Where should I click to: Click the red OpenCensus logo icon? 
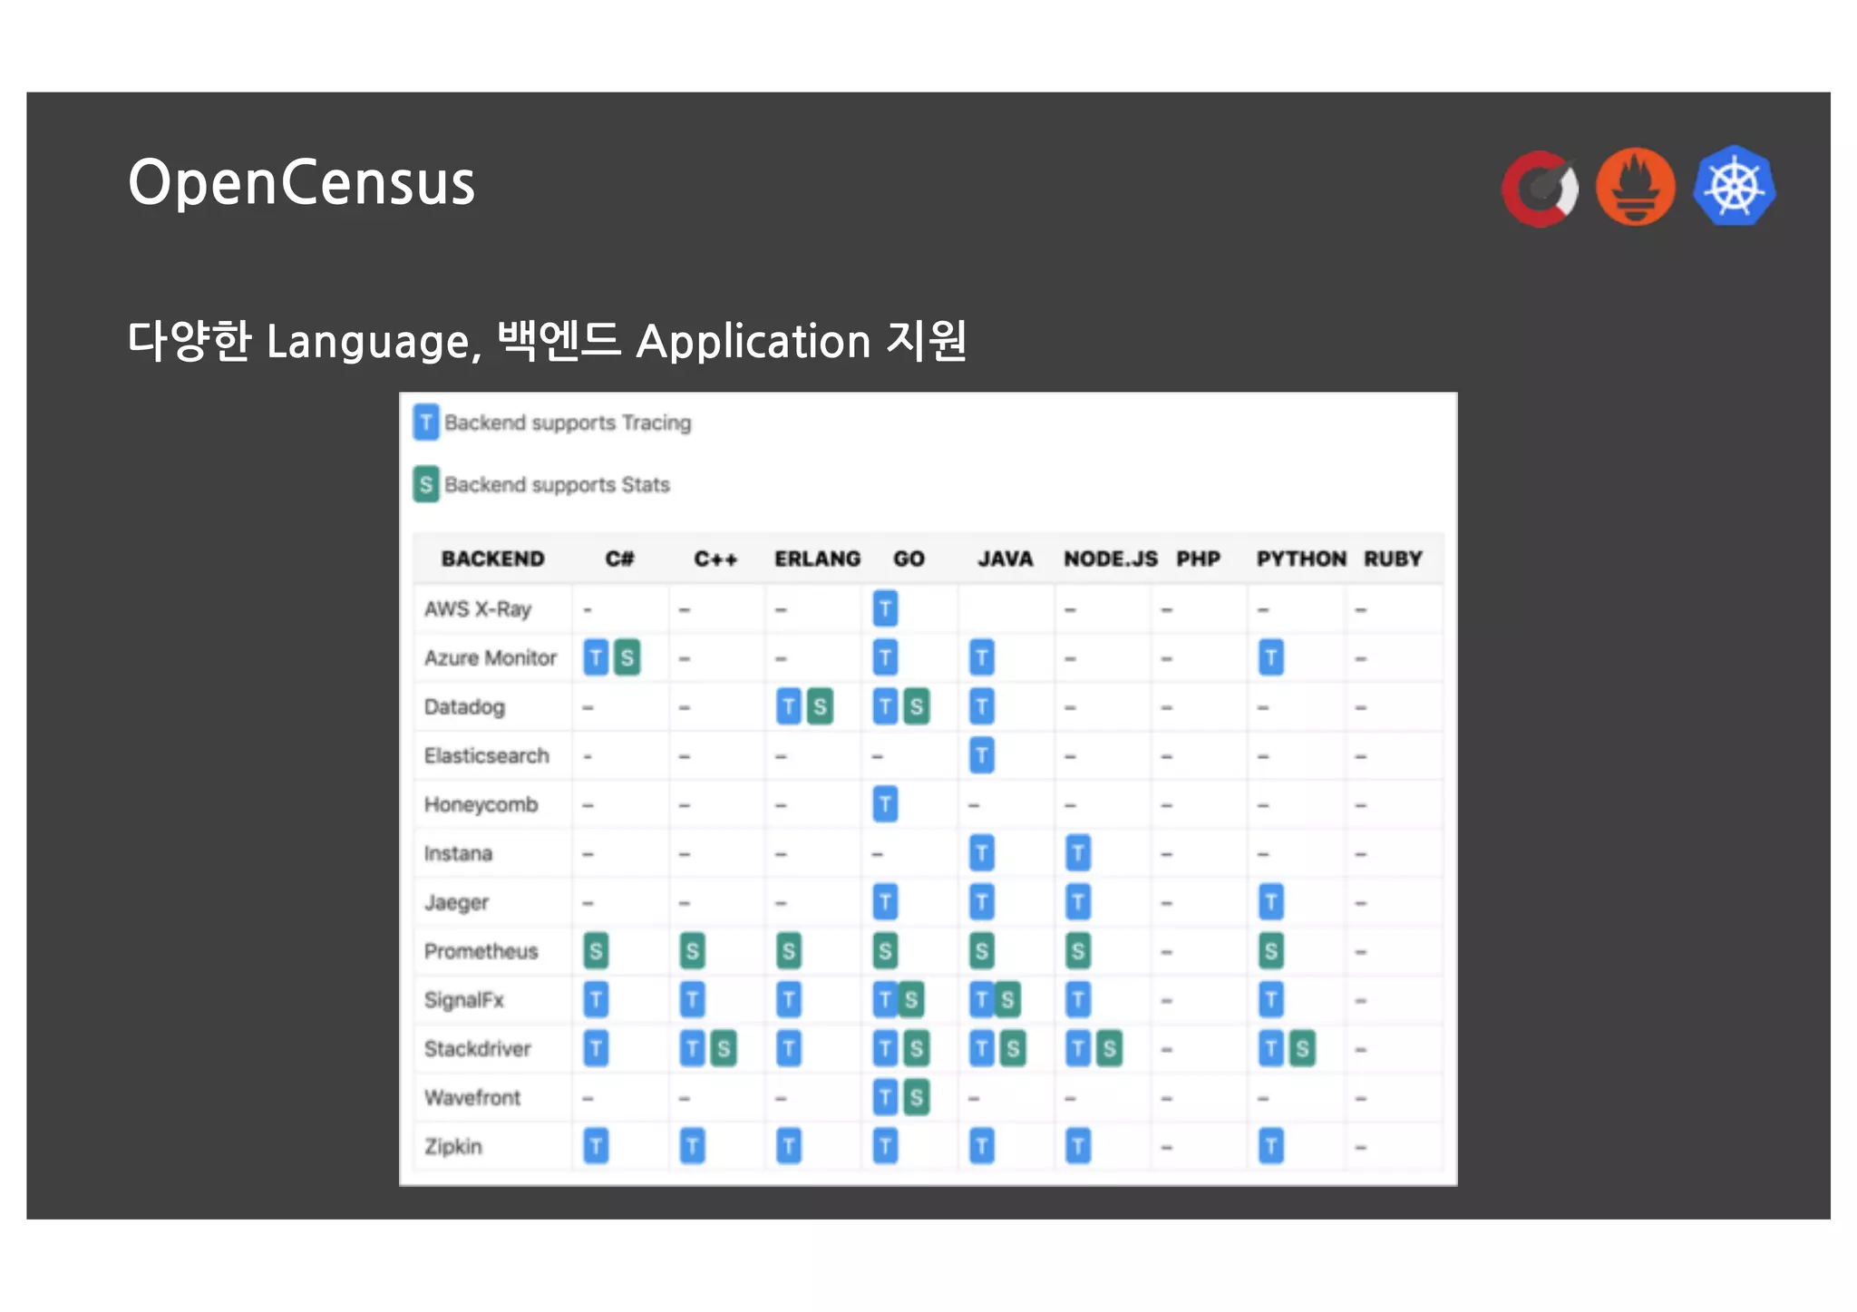(x=1540, y=189)
